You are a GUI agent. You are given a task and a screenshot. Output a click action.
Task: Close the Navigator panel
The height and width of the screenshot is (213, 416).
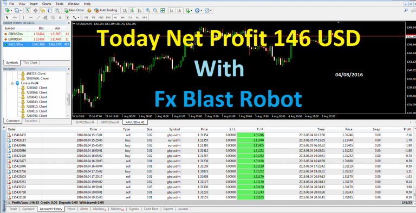(x=68, y=69)
